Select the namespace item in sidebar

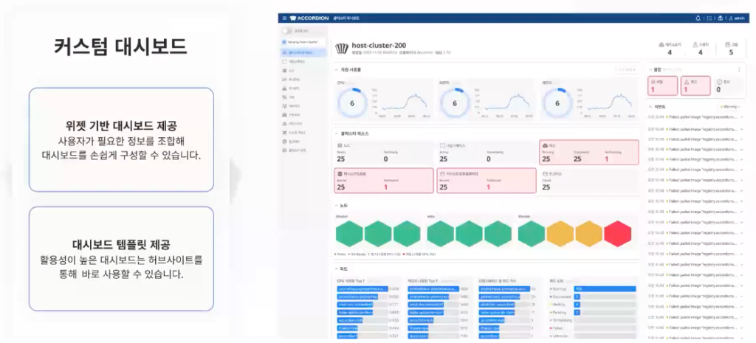coord(297,62)
